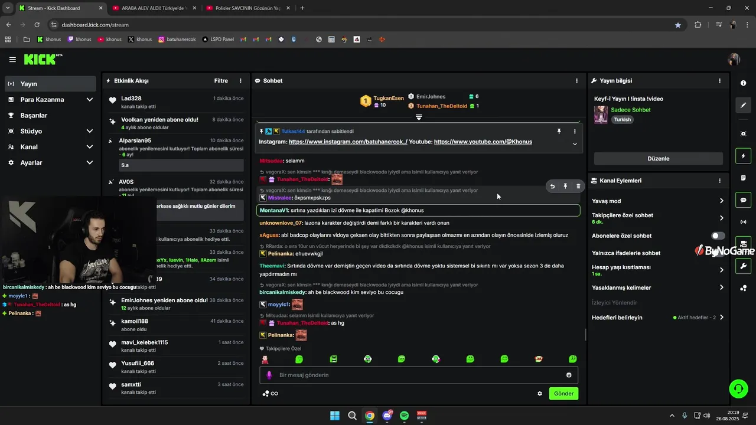Image resolution: width=756 pixels, height=425 pixels.
Task: Expand the Ayarlar sidebar section
Action: (50, 162)
